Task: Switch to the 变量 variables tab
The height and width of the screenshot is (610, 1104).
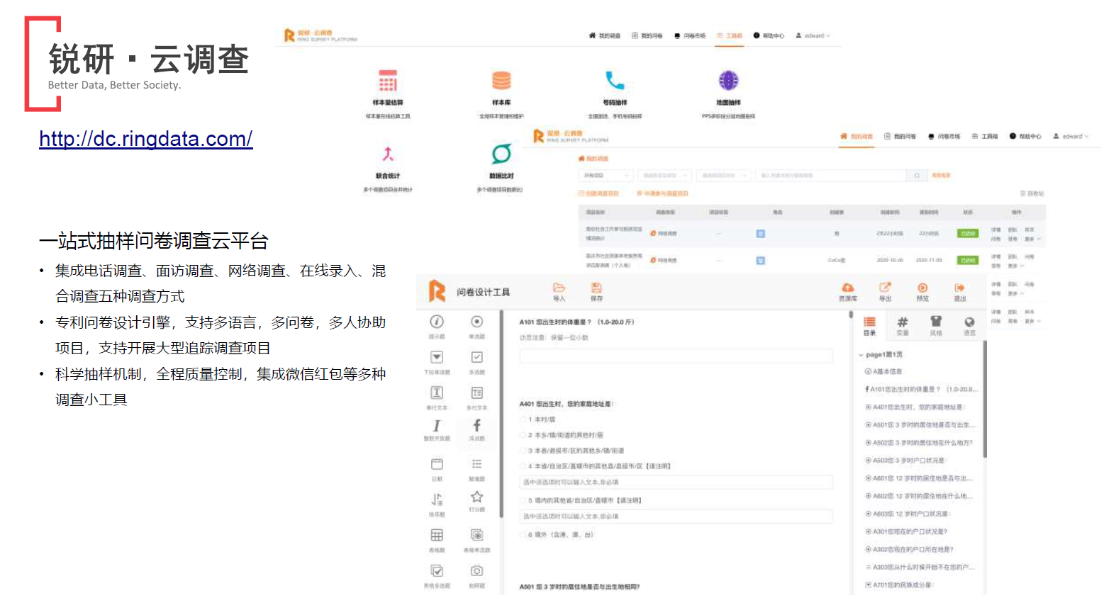Action: [903, 326]
